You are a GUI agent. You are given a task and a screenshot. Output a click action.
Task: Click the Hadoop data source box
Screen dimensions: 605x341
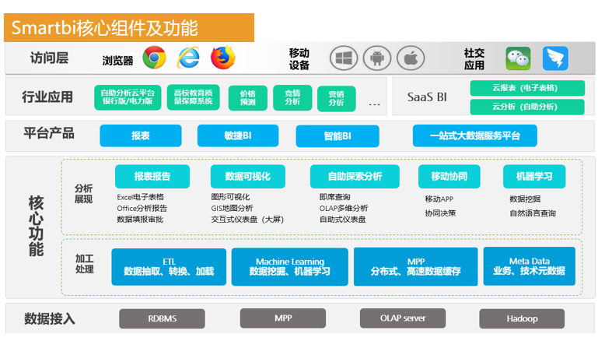[x=522, y=318]
